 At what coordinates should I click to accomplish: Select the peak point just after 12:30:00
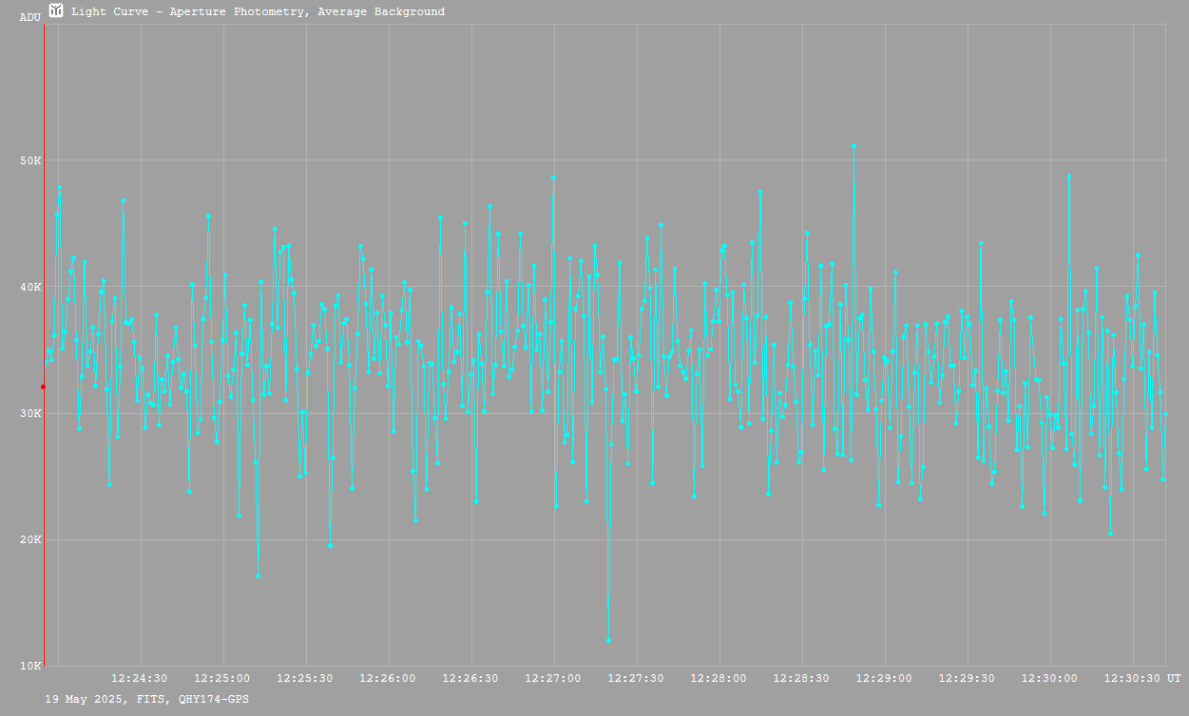[x=1069, y=176]
